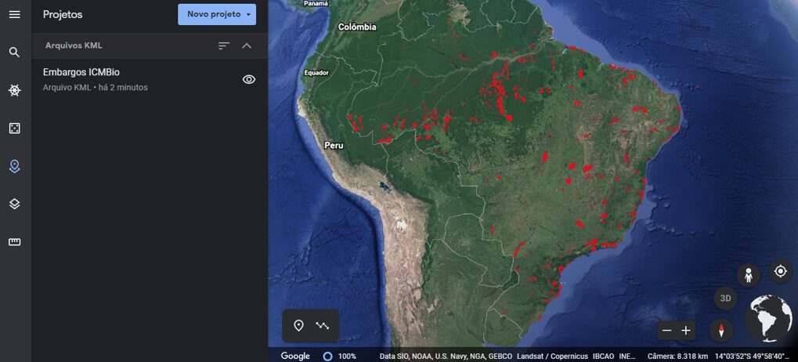Zoom out with the minus button
This screenshot has height=362, width=798.
point(666,331)
